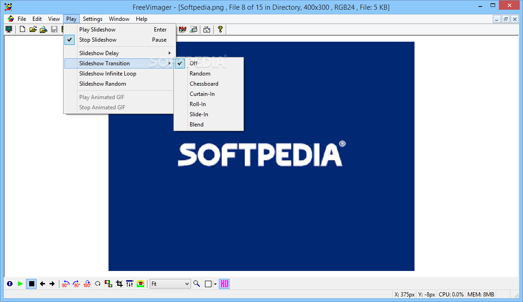The height and width of the screenshot is (302, 523).
Task: Select Off transition option
Action: 209,63
